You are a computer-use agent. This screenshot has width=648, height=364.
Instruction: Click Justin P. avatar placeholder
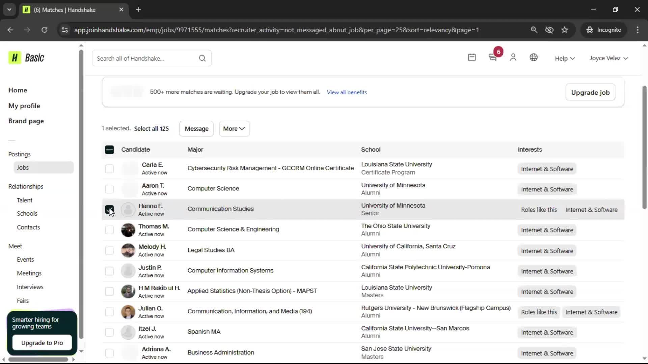tap(128, 271)
